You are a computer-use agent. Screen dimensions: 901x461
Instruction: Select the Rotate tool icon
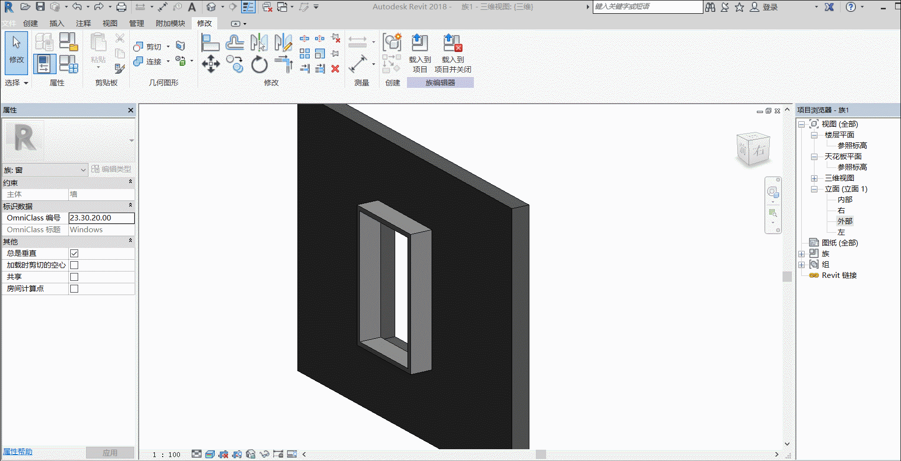click(259, 64)
